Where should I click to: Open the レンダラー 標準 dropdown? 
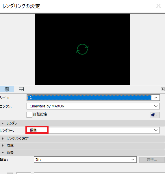93,130
